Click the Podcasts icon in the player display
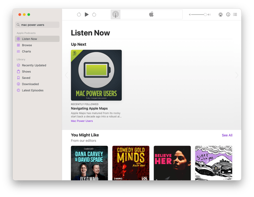This screenshot has height=197, width=254. point(116,15)
